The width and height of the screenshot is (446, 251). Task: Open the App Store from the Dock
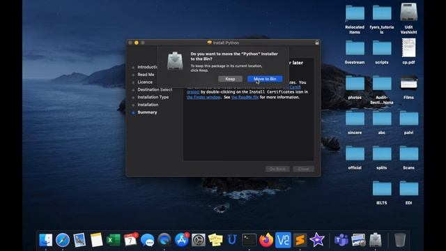[181, 240]
